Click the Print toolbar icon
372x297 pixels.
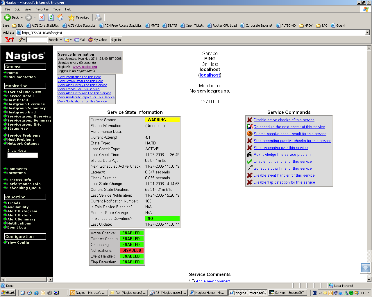(99, 17)
